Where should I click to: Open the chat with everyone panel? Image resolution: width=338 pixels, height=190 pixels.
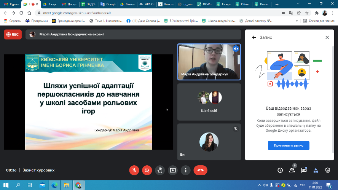pos(304,170)
